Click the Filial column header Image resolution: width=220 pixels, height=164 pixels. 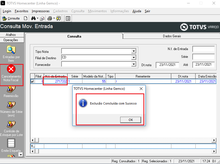coord(39,76)
